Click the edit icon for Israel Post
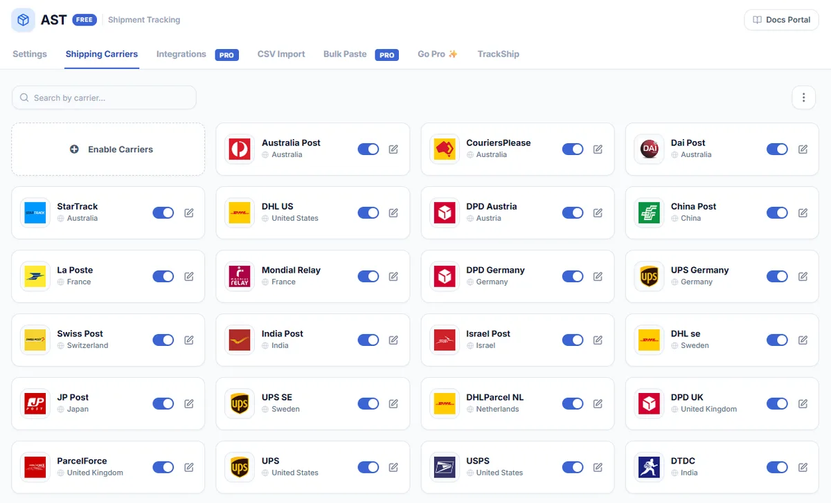 point(598,340)
